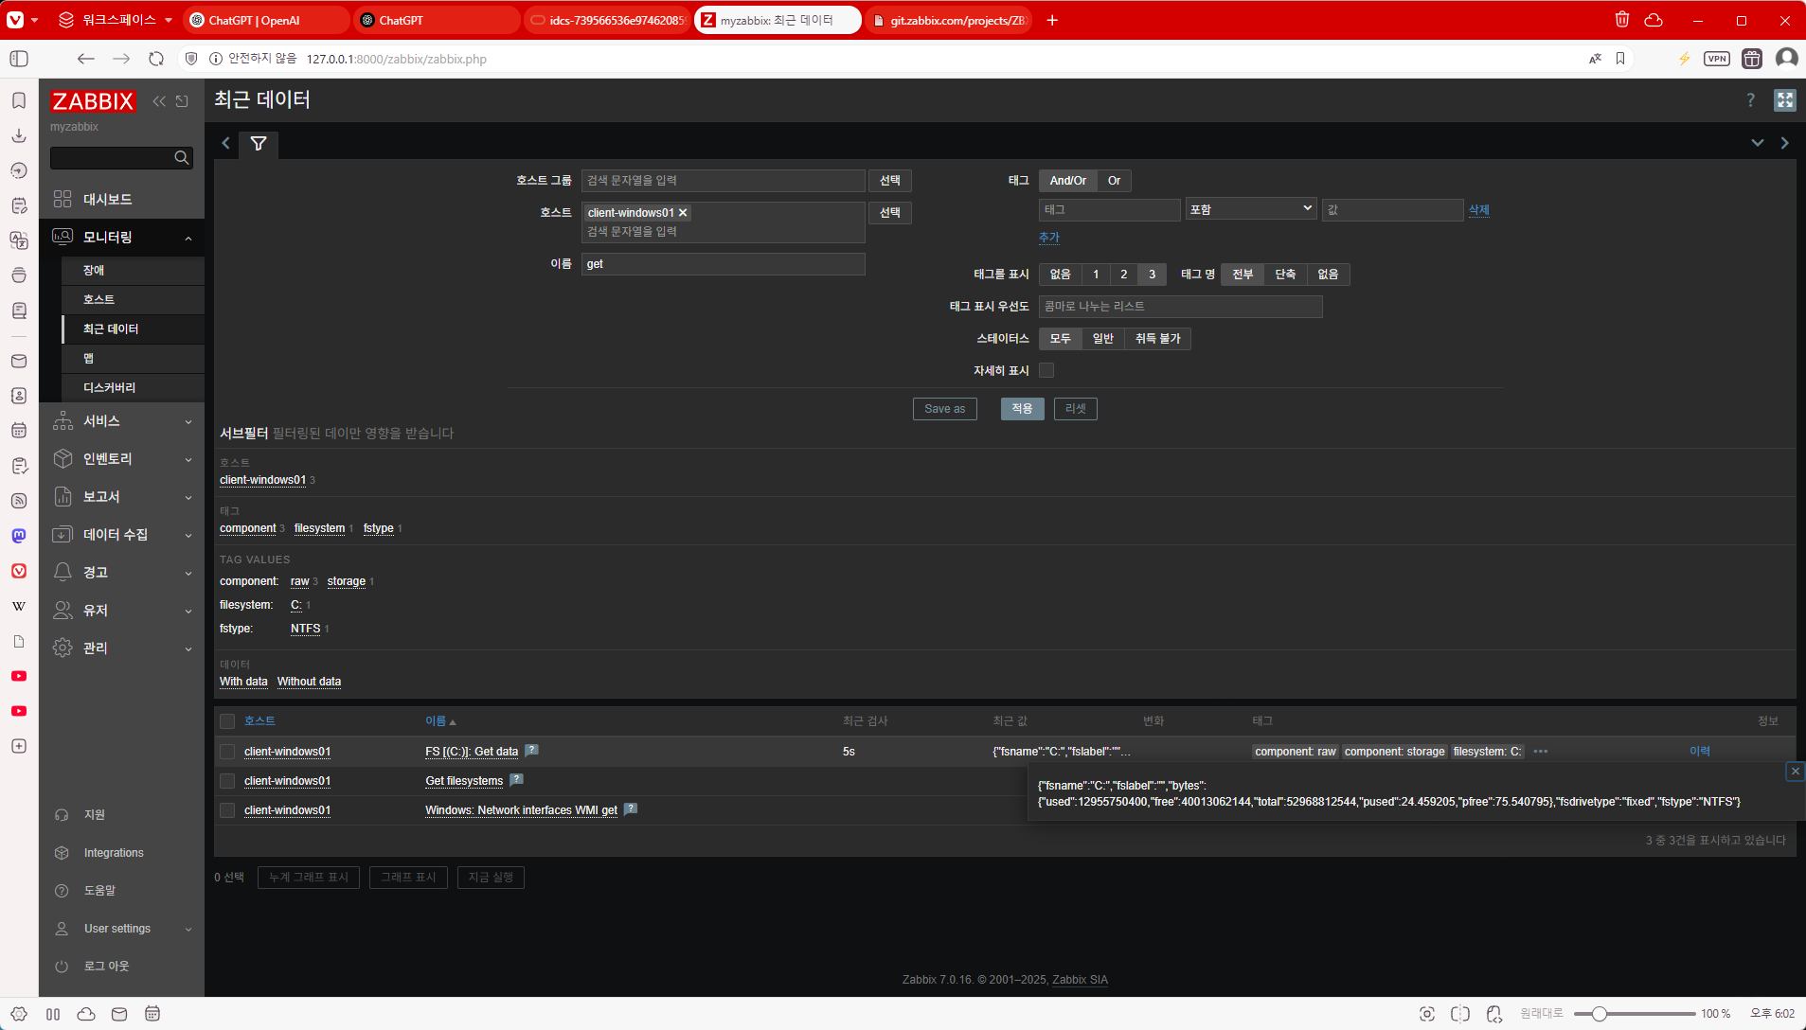Click the item name filter field
This screenshot has height=1030, width=1806.
[x=723, y=264]
